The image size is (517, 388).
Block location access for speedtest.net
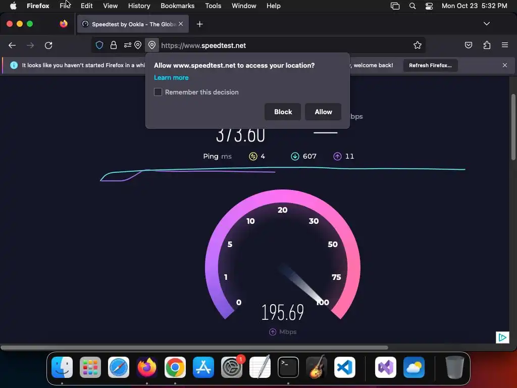(x=283, y=112)
